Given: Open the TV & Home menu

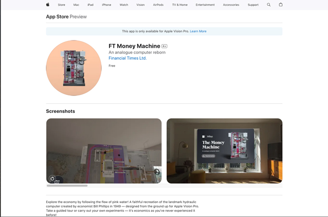Looking at the screenshot, I should [x=180, y=5].
